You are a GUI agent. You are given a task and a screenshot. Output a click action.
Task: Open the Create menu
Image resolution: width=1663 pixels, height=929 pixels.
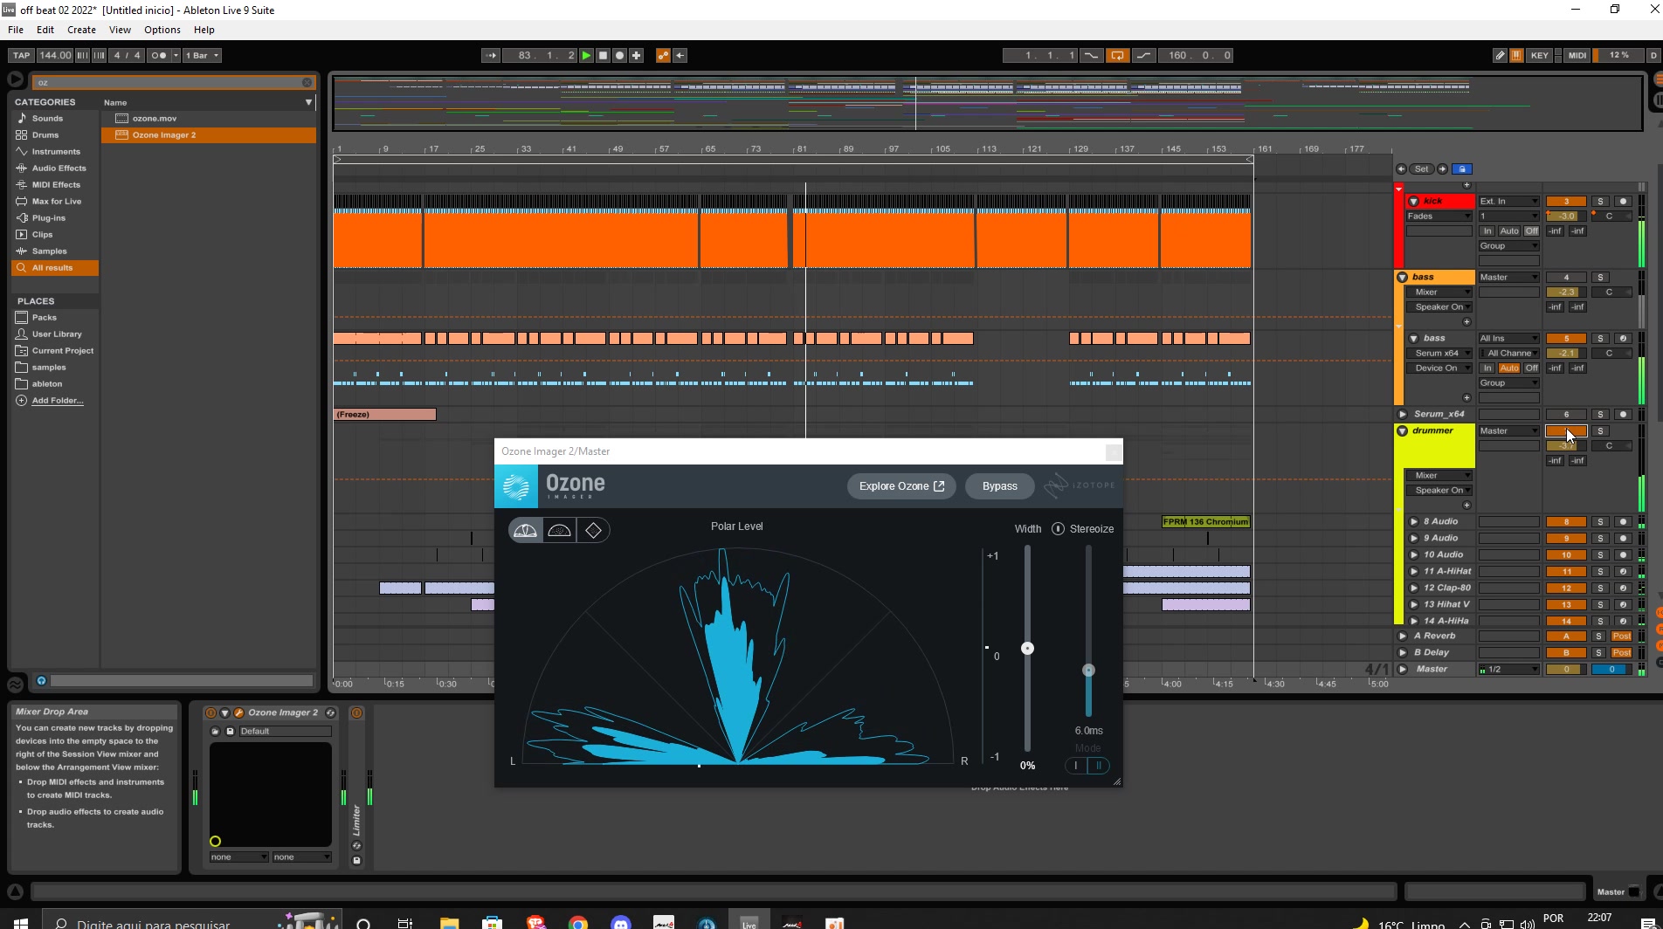[x=81, y=30]
